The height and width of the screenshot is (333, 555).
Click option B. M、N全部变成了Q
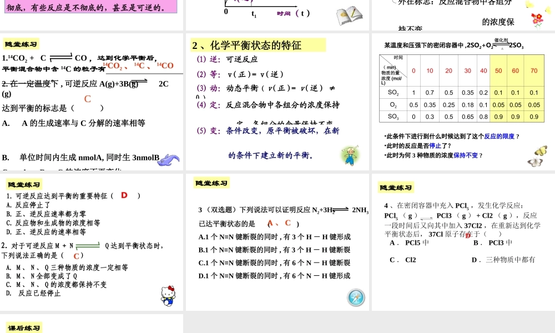(x=42, y=276)
